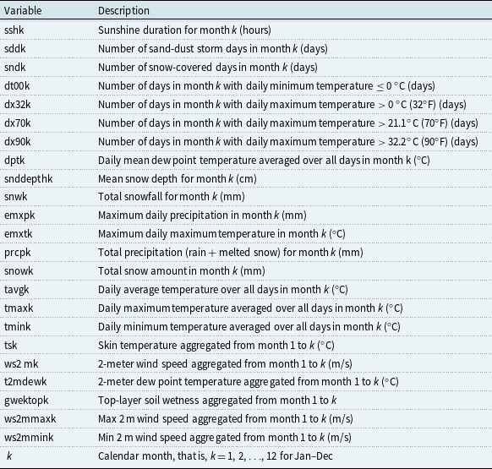Click the description mentioning 32°F
Viewport: 492px width, 469px height.
tap(282, 104)
